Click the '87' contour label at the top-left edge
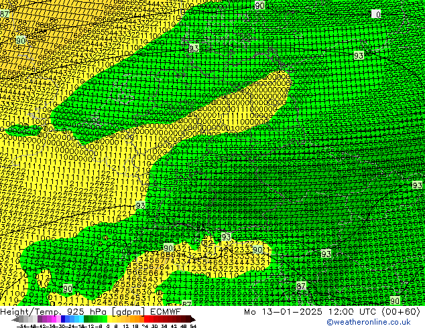425x328 pixels. [x=4, y=14]
